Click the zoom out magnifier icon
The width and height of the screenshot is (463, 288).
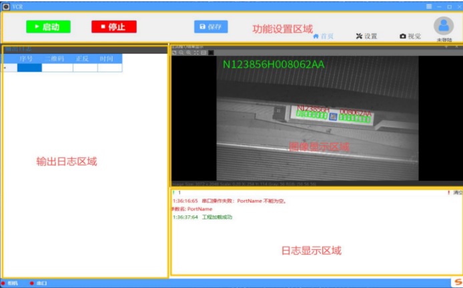181,53
